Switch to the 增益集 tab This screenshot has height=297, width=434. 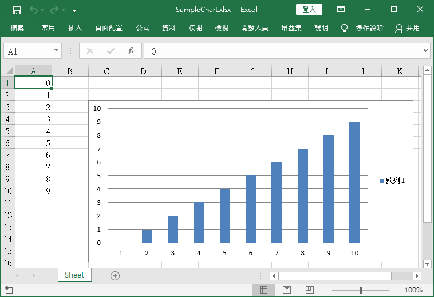[291, 28]
